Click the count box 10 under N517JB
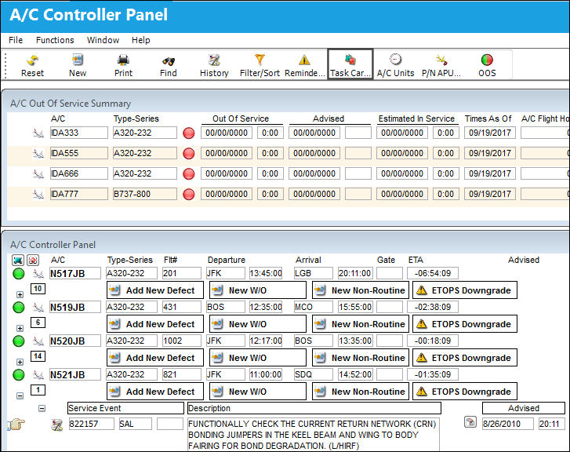This screenshot has width=570, height=452. tap(38, 289)
